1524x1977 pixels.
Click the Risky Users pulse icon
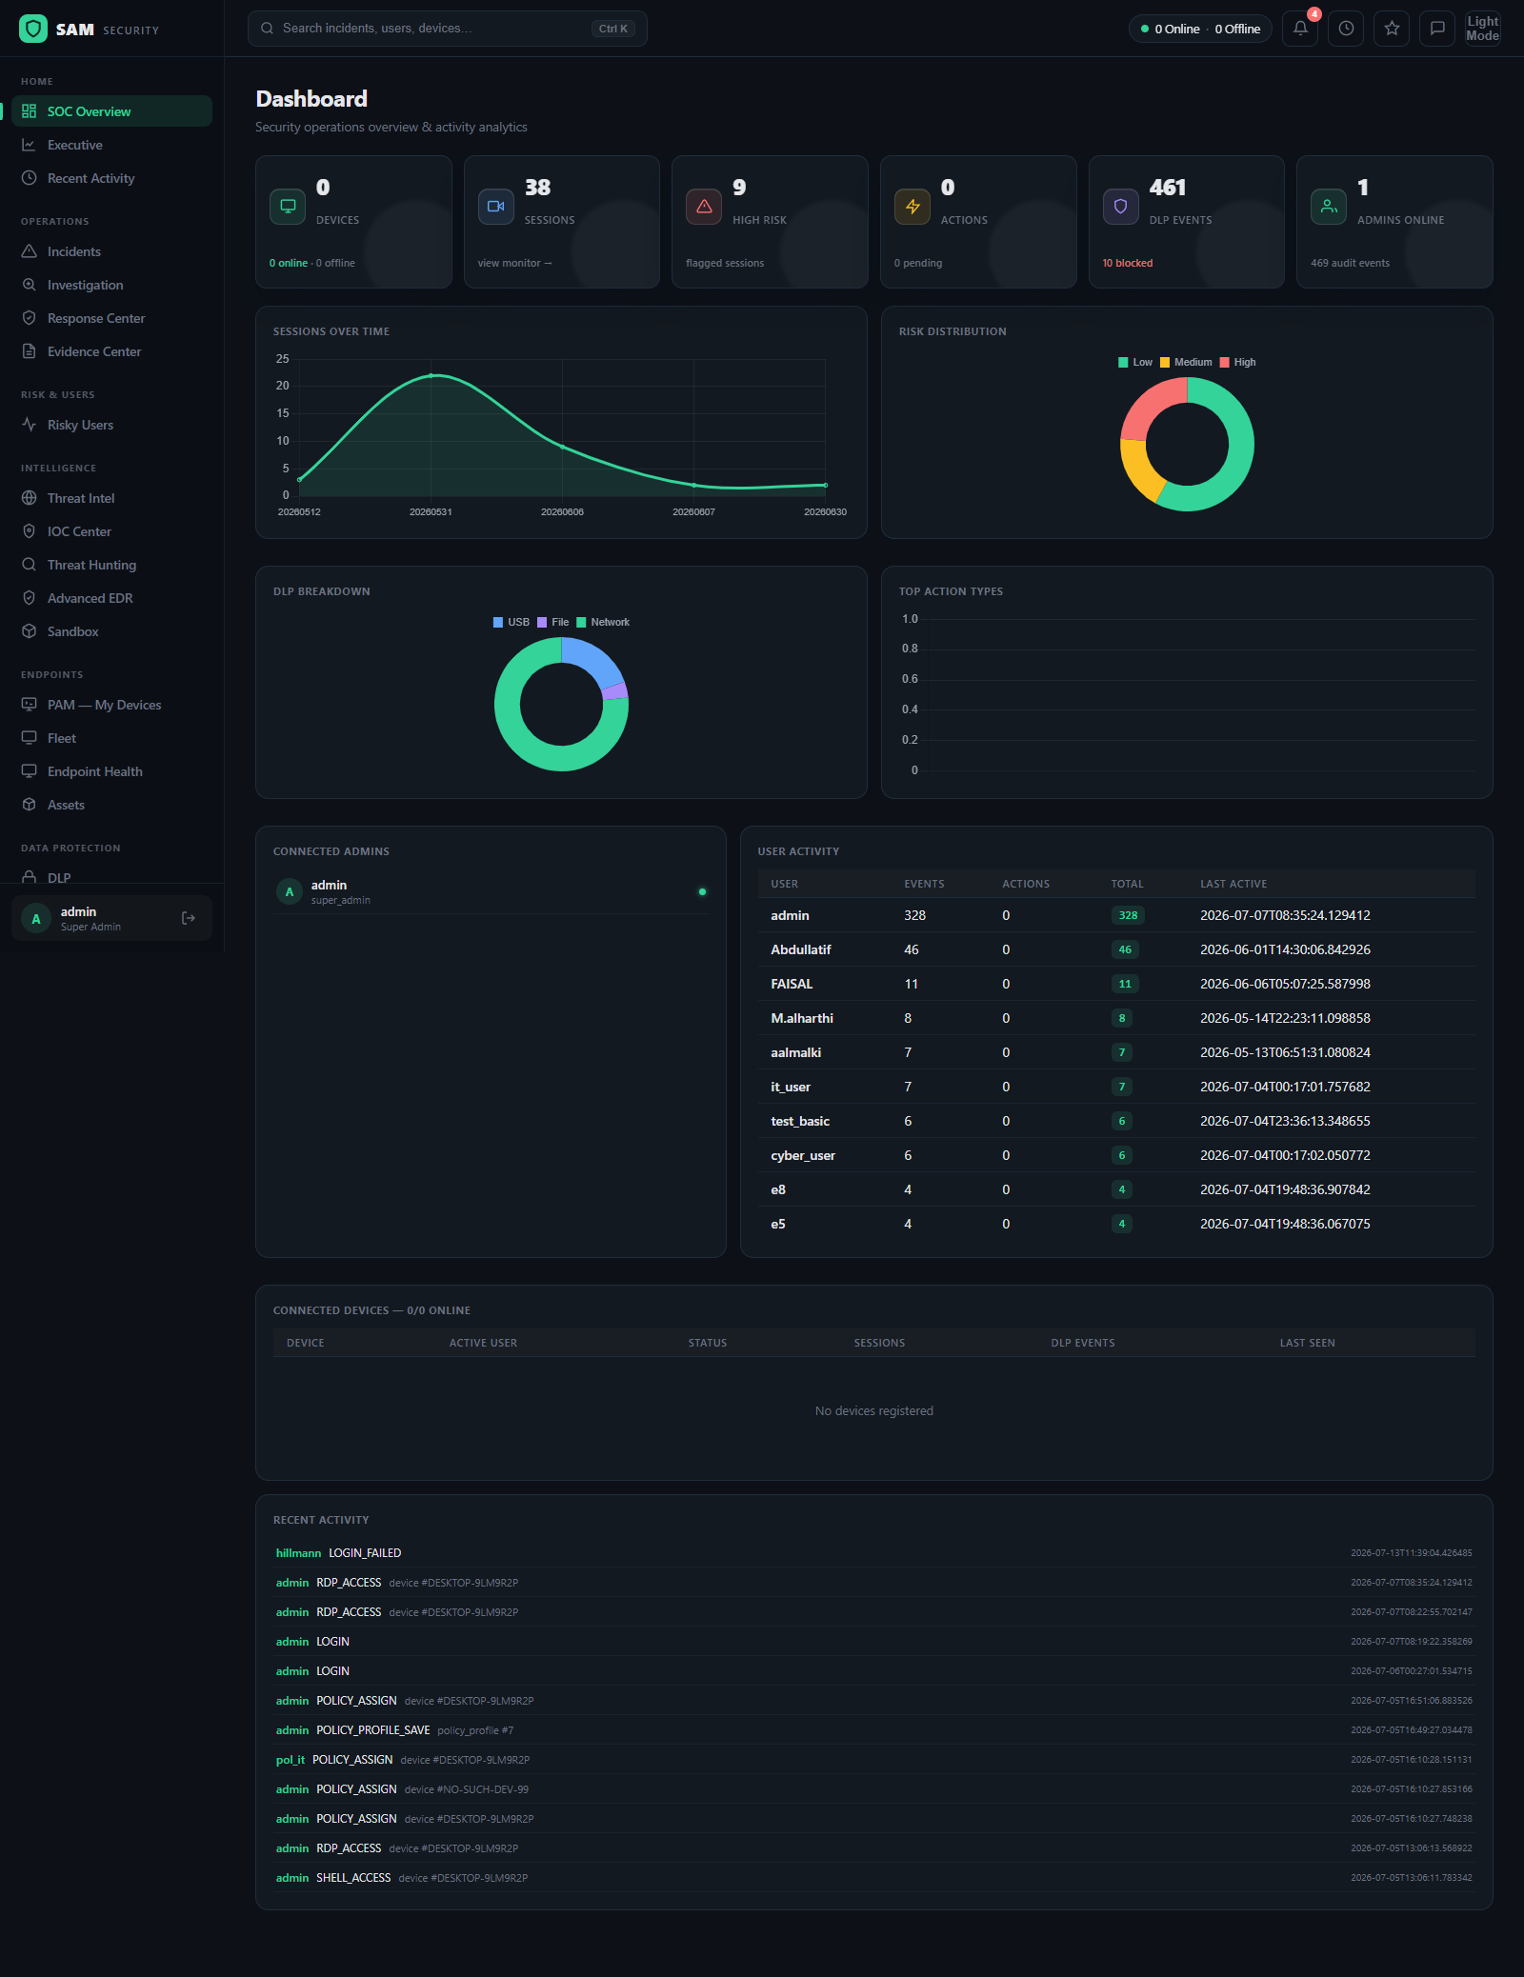29,425
